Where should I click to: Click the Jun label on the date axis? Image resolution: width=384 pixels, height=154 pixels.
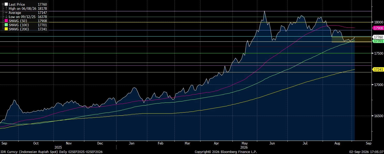[x=272, y=143]
